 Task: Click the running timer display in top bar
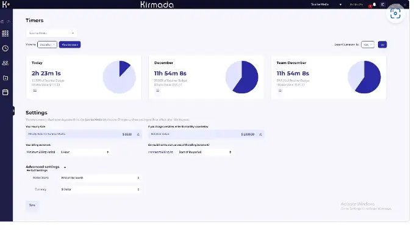tap(356, 4)
